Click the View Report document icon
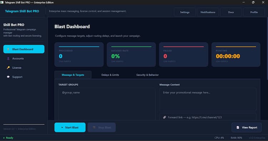This screenshot has width=268, height=141. (238, 127)
